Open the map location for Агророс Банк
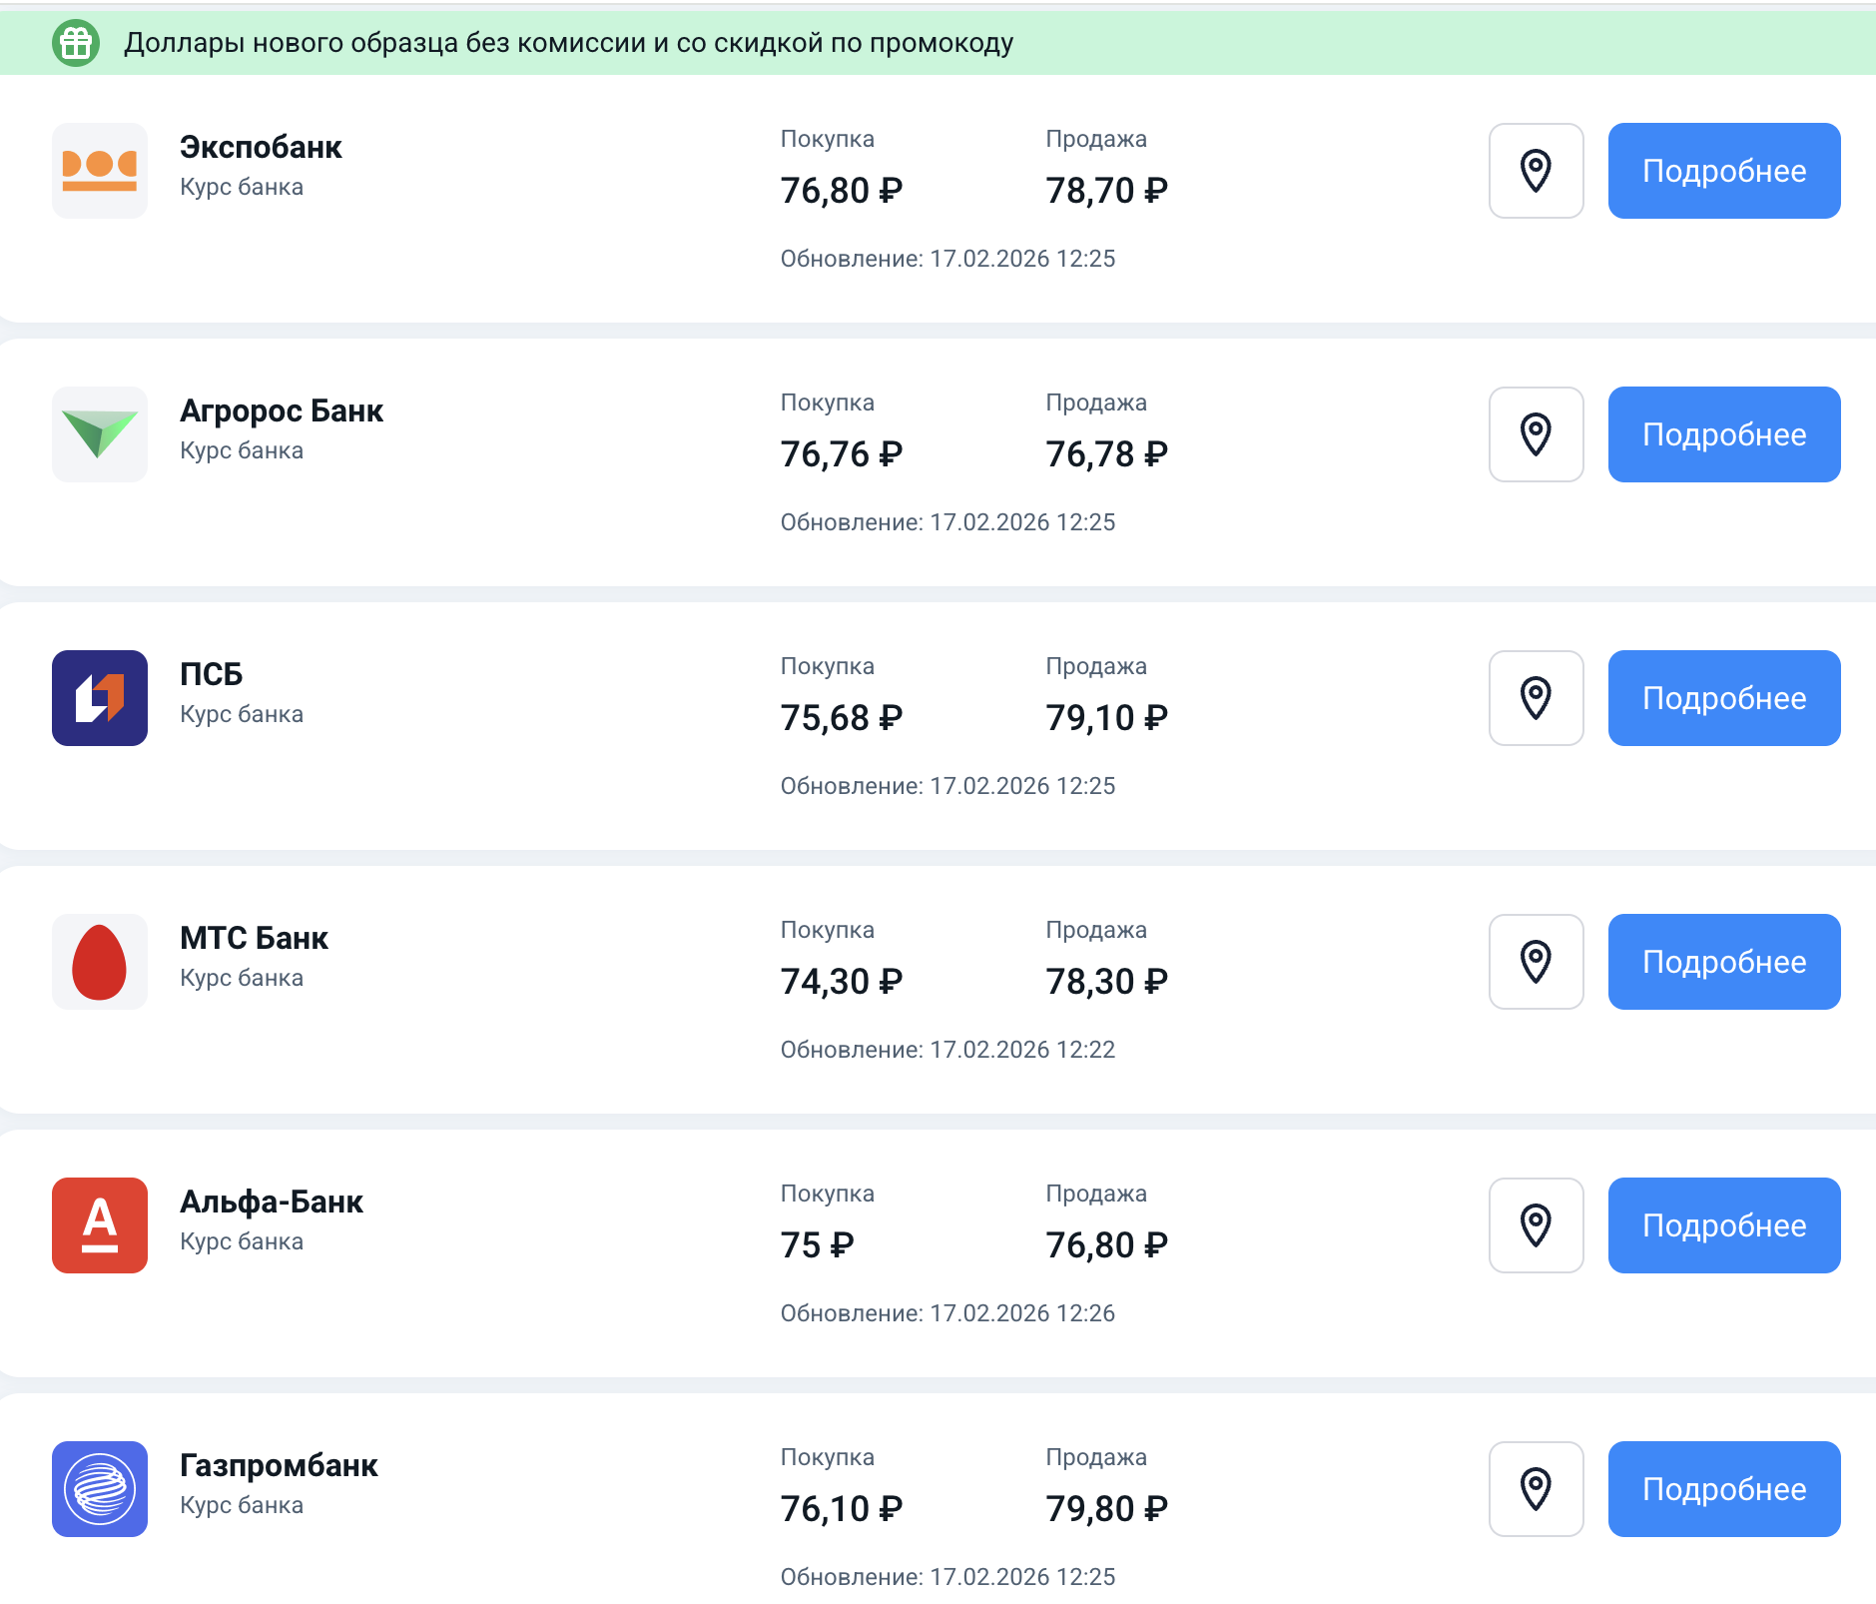Image resolution: width=1876 pixels, height=1604 pixels. (1536, 434)
